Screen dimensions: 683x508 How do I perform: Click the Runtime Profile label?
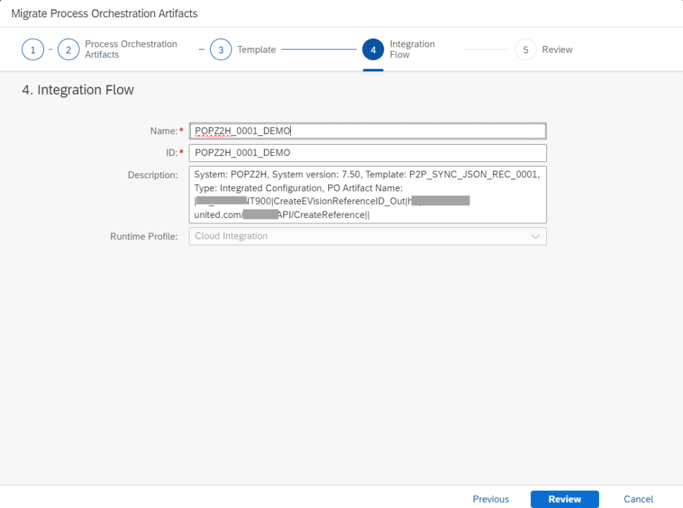pos(143,236)
